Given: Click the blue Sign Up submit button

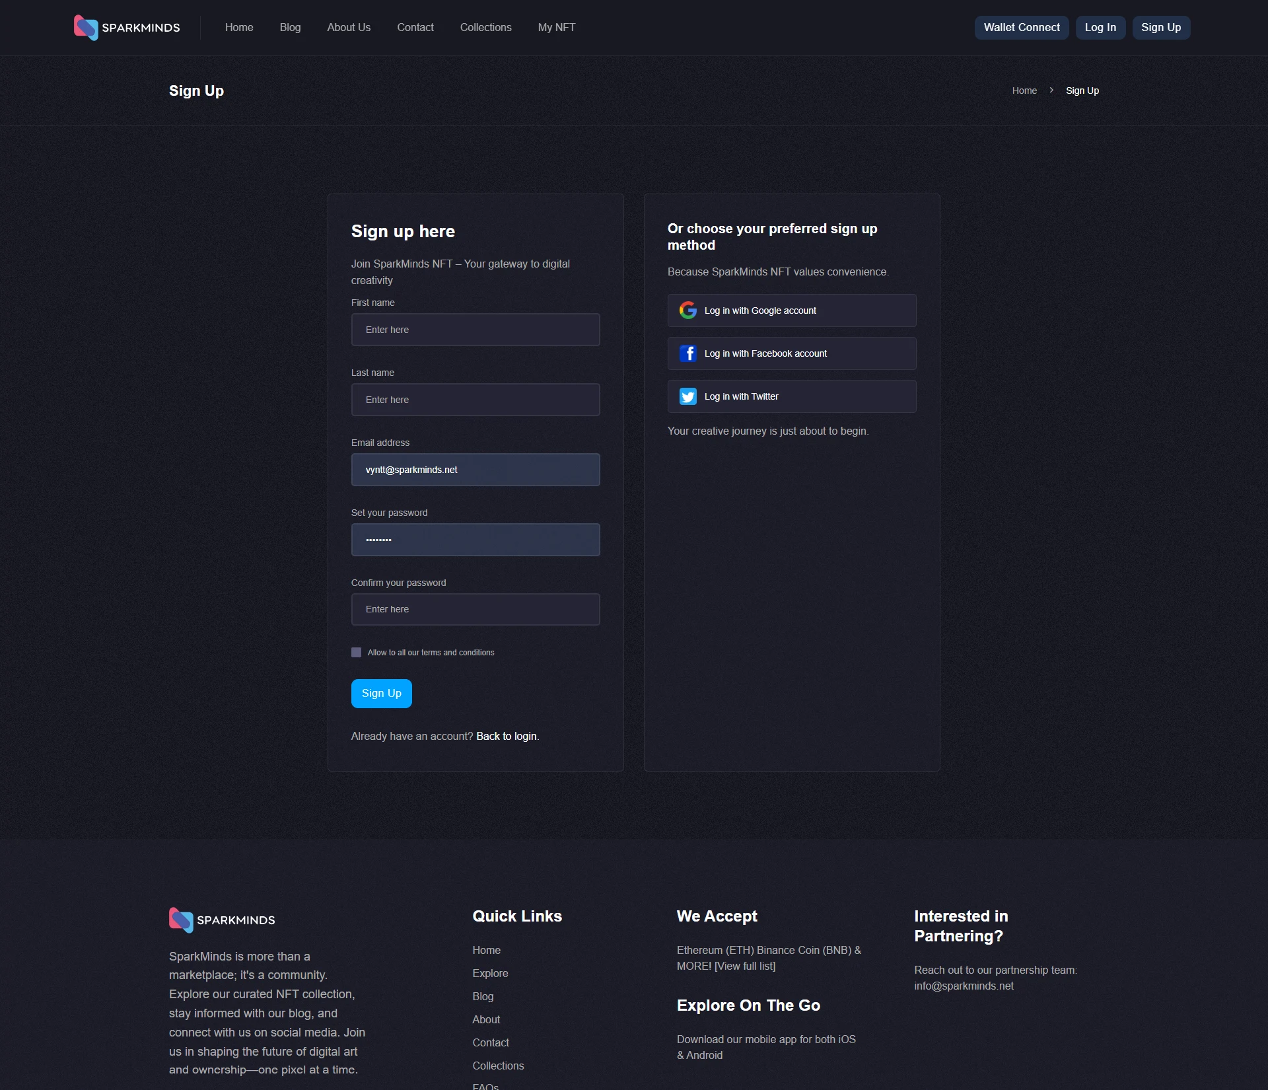Looking at the screenshot, I should click(381, 694).
